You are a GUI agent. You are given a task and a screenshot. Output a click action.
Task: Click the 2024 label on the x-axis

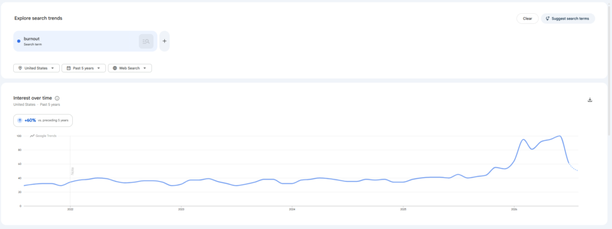pyautogui.click(x=292, y=209)
